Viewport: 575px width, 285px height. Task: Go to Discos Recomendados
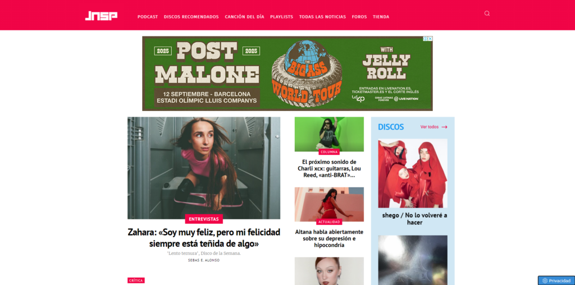(191, 17)
